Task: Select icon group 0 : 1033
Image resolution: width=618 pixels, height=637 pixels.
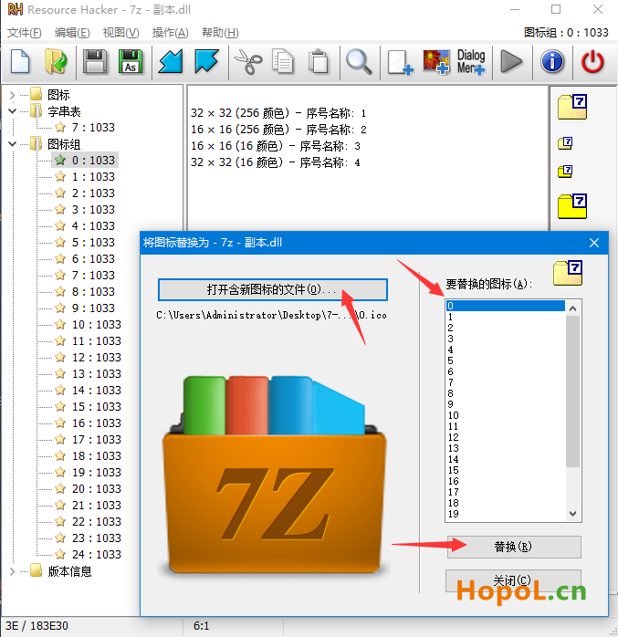Action: point(93,160)
